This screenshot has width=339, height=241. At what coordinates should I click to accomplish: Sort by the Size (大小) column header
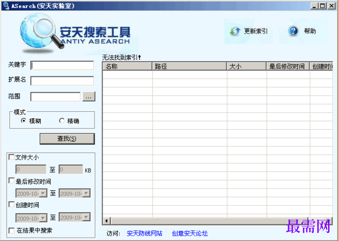247,66
